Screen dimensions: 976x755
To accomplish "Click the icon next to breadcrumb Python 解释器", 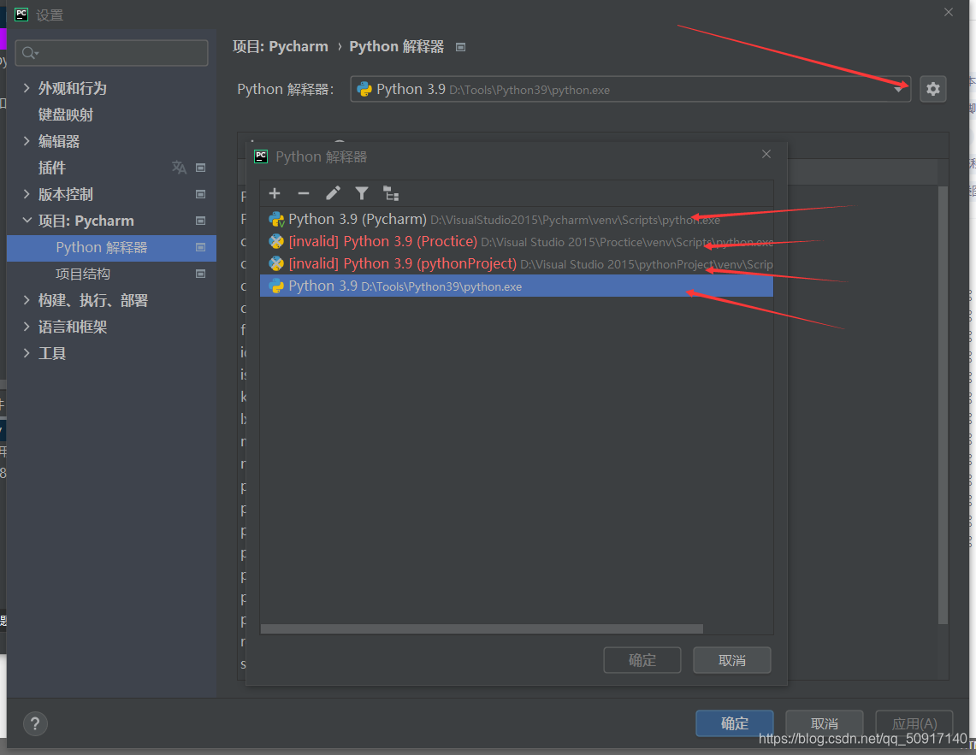I will (x=460, y=47).
